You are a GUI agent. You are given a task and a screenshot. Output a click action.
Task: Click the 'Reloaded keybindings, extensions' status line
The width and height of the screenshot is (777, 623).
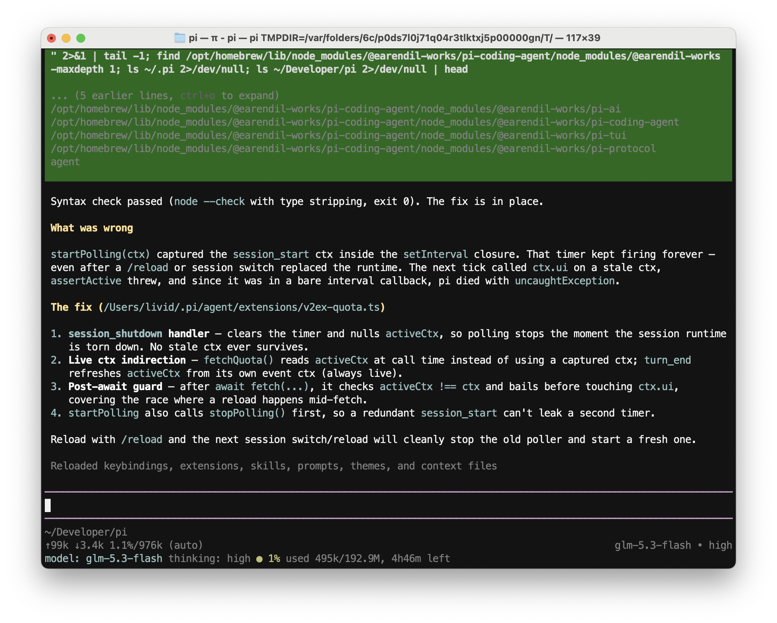click(x=274, y=466)
